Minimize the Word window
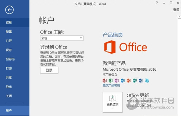Screen dimensions: 181x116 [164, 3]
